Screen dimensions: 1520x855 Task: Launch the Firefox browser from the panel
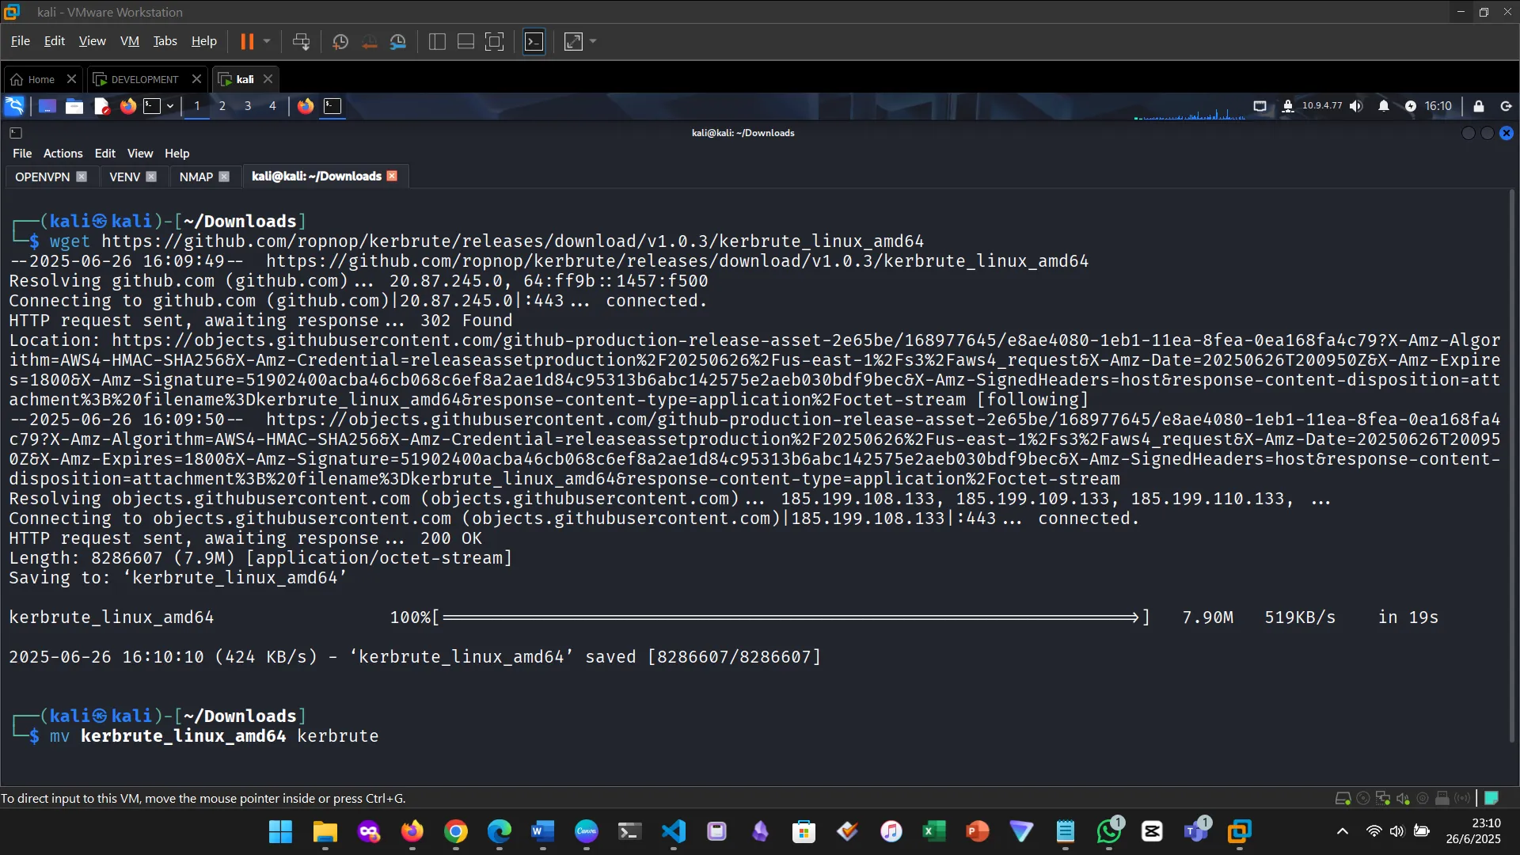[128, 105]
